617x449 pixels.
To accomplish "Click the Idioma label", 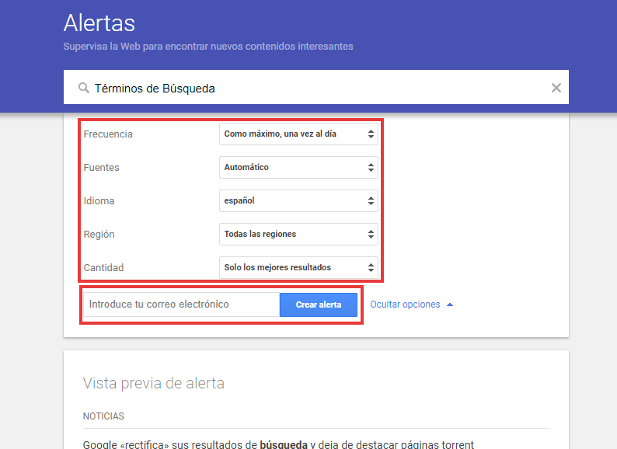I will 99,200.
